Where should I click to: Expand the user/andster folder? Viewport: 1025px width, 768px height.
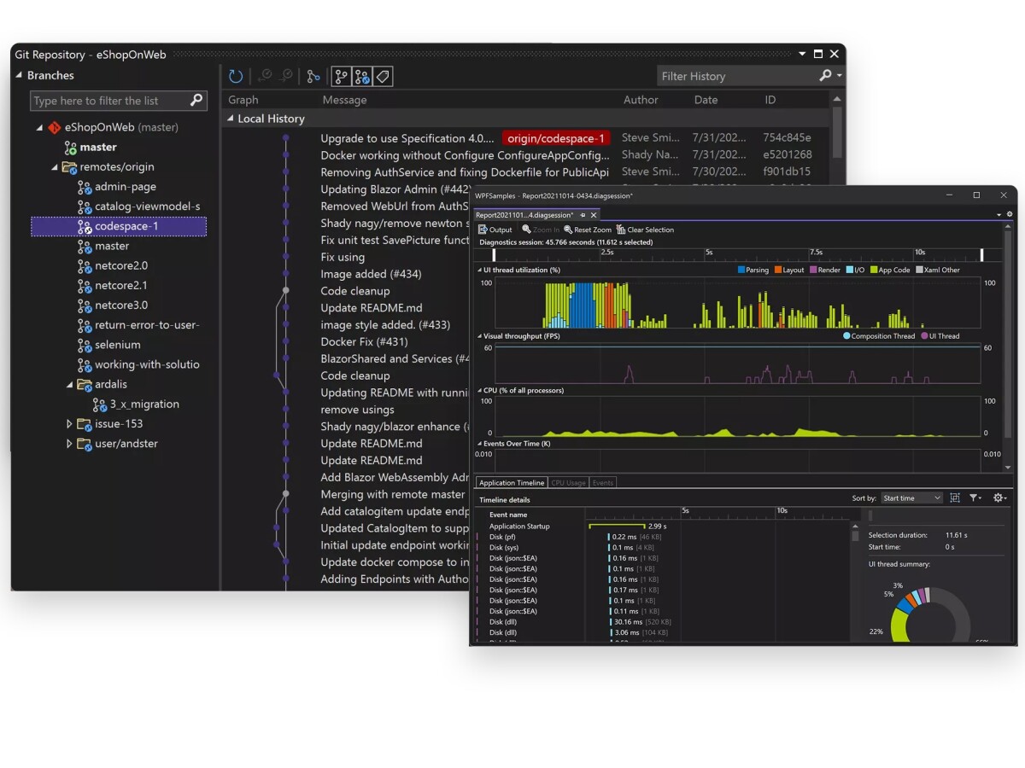(70, 444)
